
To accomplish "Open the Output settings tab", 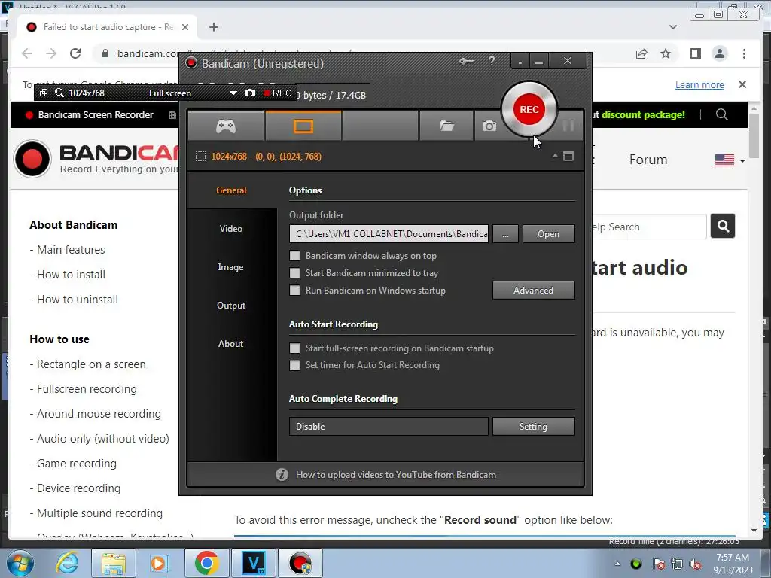I will [231, 306].
